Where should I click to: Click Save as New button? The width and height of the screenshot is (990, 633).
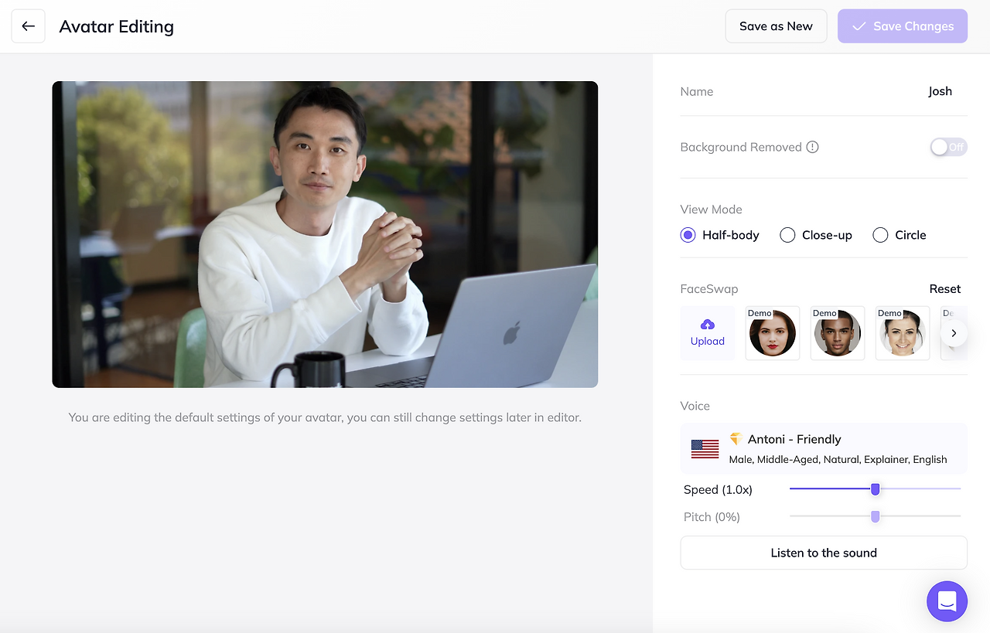[776, 26]
